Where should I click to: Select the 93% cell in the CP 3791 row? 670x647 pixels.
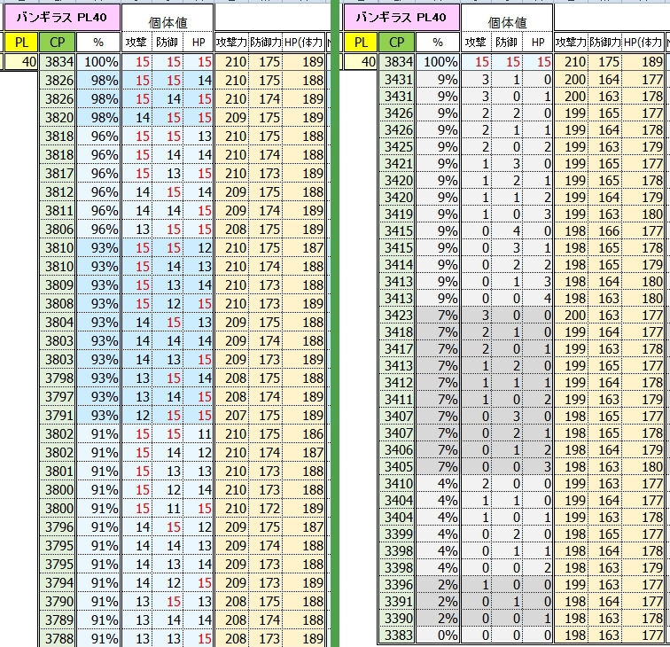click(98, 416)
